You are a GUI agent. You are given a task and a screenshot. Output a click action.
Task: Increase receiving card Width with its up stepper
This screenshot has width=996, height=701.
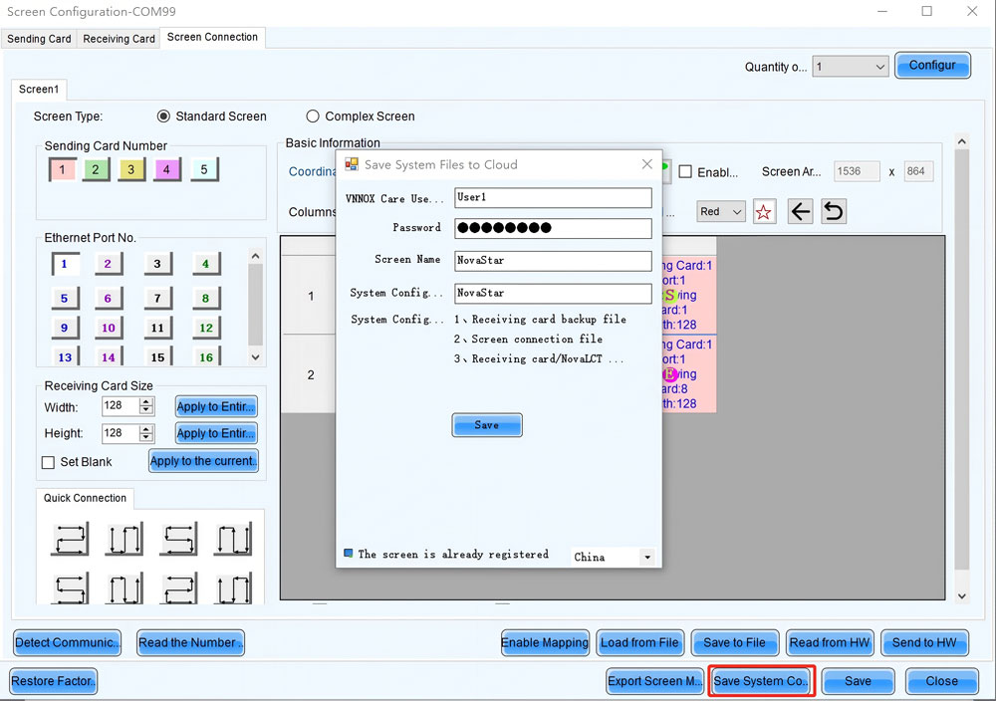pos(147,401)
